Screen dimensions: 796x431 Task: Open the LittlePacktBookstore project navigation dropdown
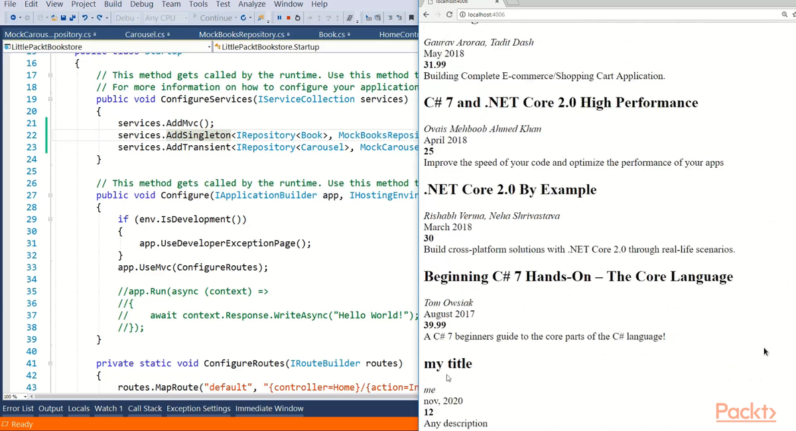click(x=106, y=47)
